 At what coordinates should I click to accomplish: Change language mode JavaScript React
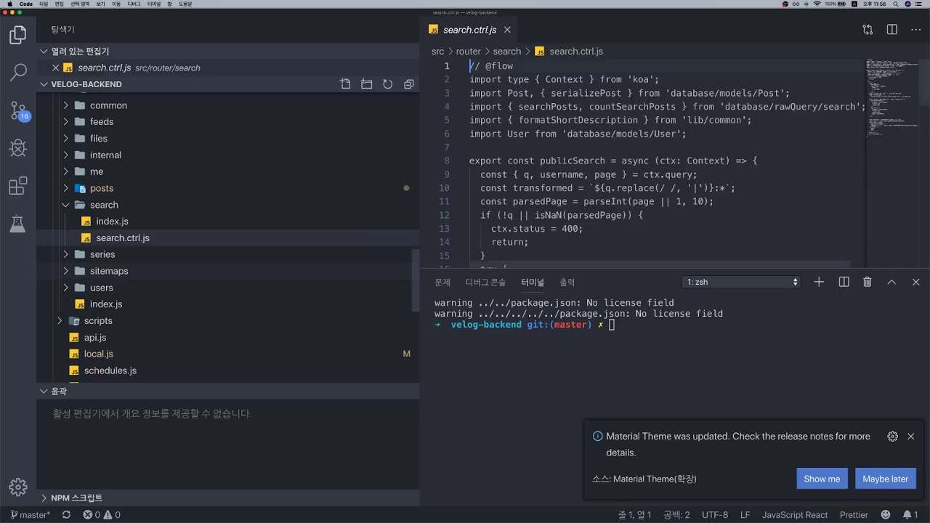[795, 515]
